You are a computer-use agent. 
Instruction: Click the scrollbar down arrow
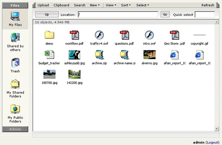click(216, 129)
